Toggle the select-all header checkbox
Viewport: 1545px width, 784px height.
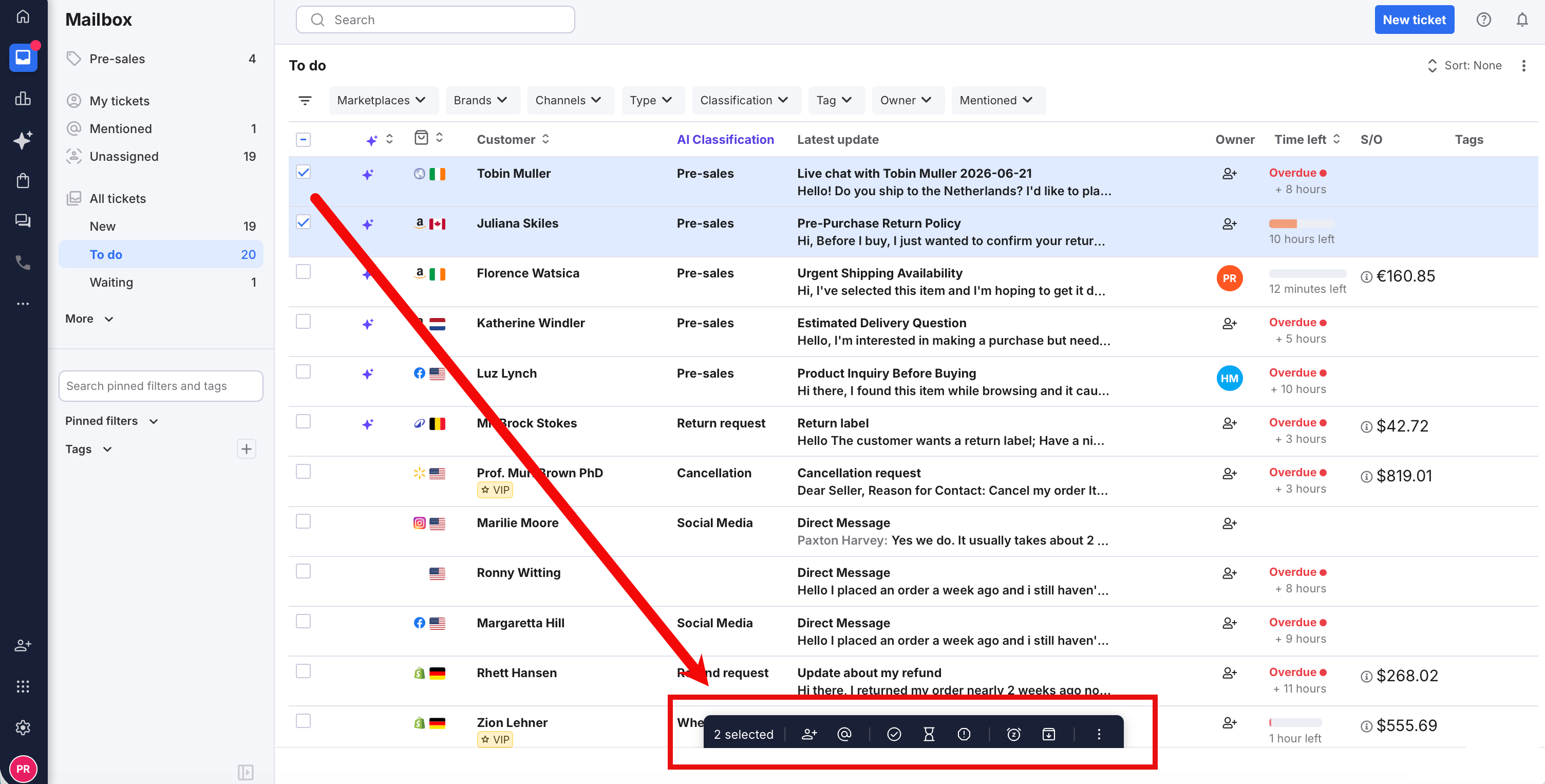[x=304, y=140]
